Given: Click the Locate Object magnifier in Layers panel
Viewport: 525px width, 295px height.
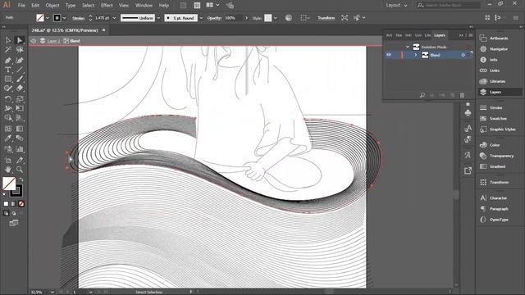Looking at the screenshot, I should click(422, 96).
